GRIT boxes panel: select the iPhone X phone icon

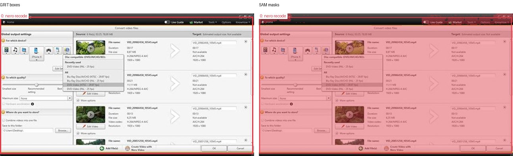pos(37,51)
